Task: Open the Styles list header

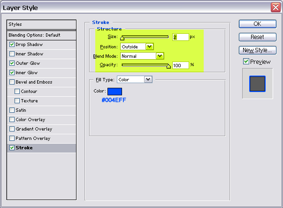Action: coord(41,24)
